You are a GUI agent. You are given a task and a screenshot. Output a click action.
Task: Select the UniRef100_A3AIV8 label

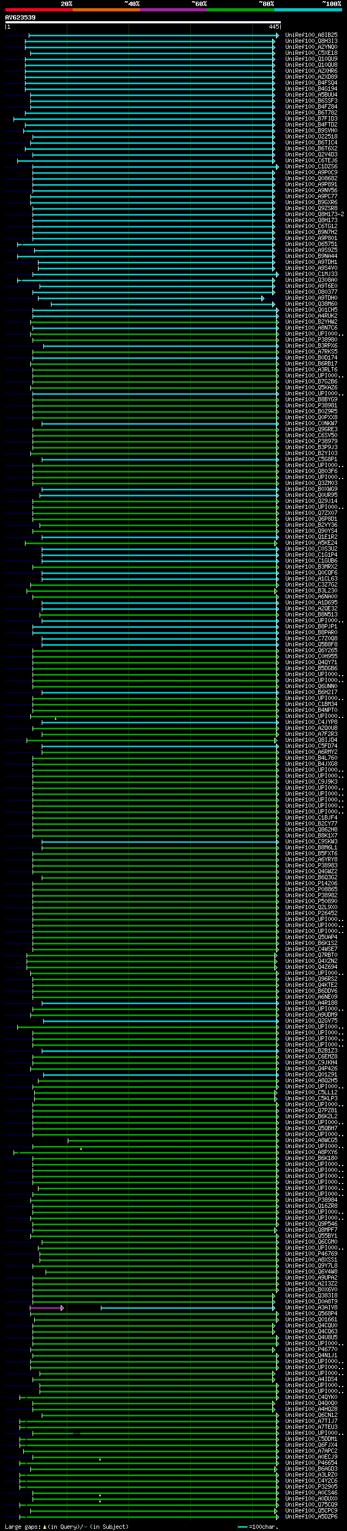(x=311, y=1308)
